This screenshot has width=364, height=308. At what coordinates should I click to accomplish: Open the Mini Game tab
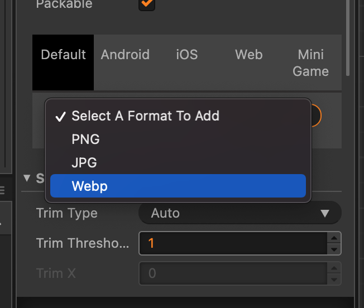pos(310,62)
